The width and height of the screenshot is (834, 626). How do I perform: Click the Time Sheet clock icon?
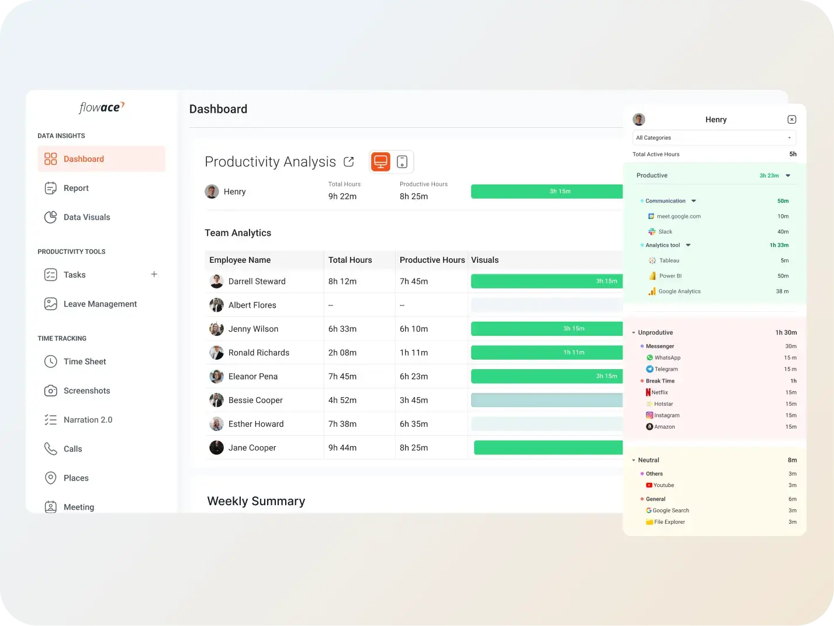[x=51, y=361]
